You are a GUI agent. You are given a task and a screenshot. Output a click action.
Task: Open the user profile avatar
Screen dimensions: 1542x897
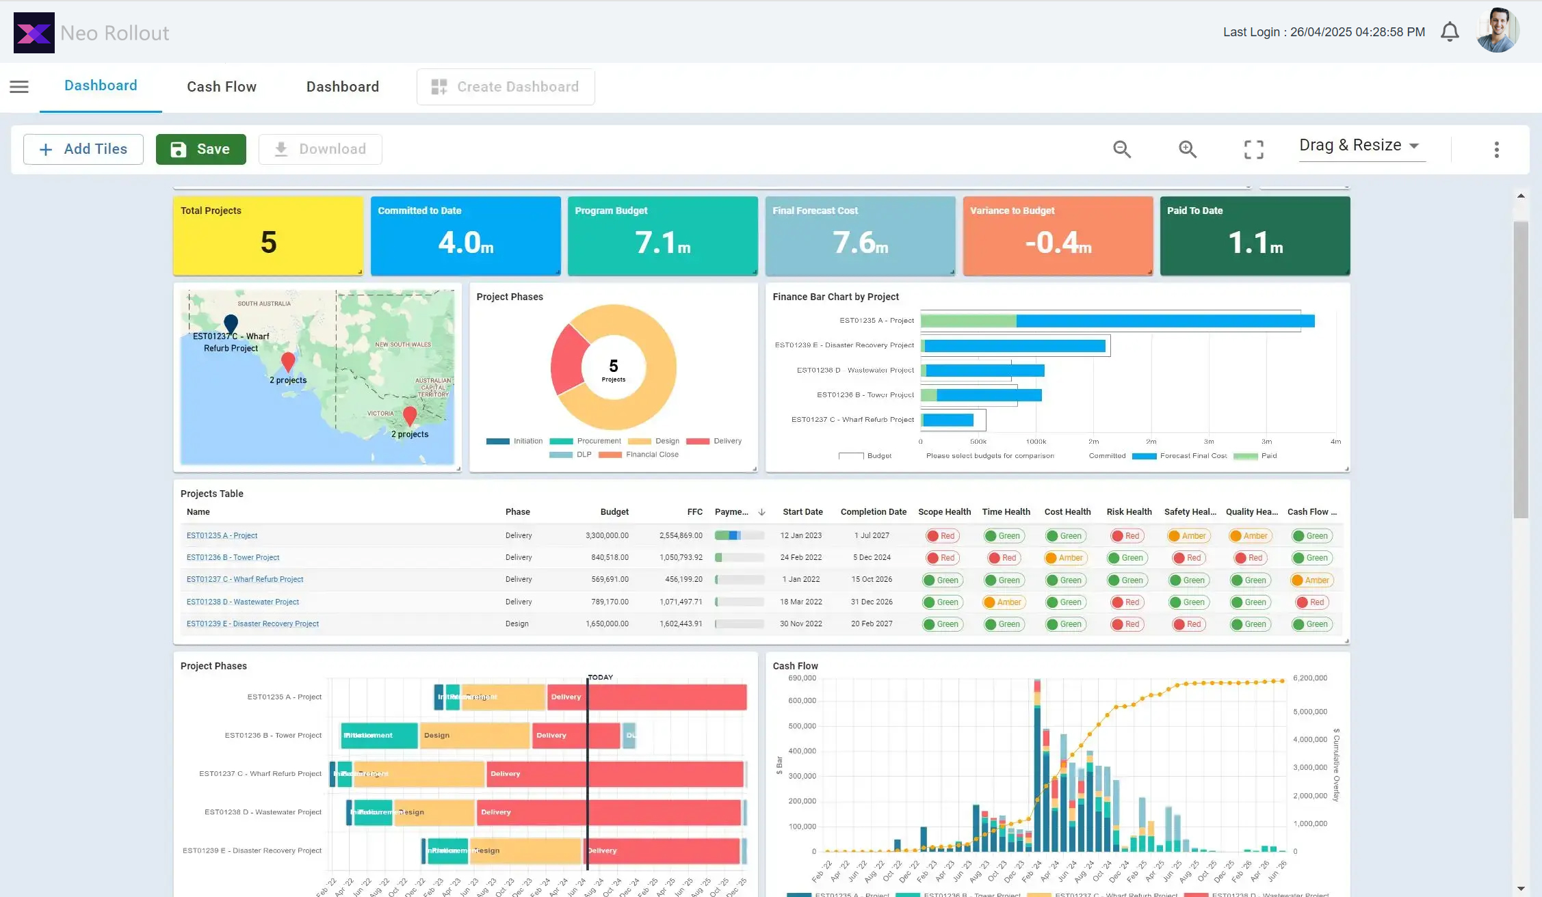tap(1497, 31)
